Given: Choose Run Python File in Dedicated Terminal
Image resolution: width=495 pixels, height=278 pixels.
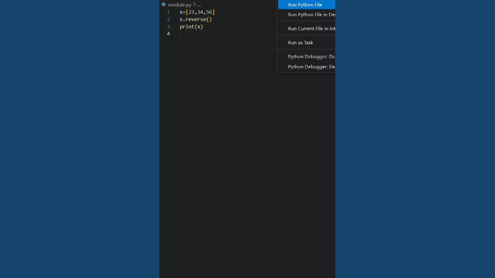Looking at the screenshot, I should click(307, 14).
